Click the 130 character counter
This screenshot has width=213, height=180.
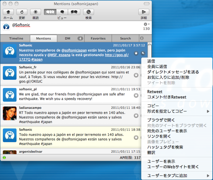pos(146,29)
